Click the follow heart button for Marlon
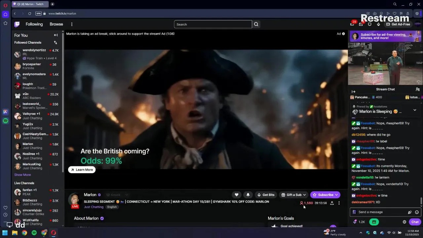 tap(236, 195)
